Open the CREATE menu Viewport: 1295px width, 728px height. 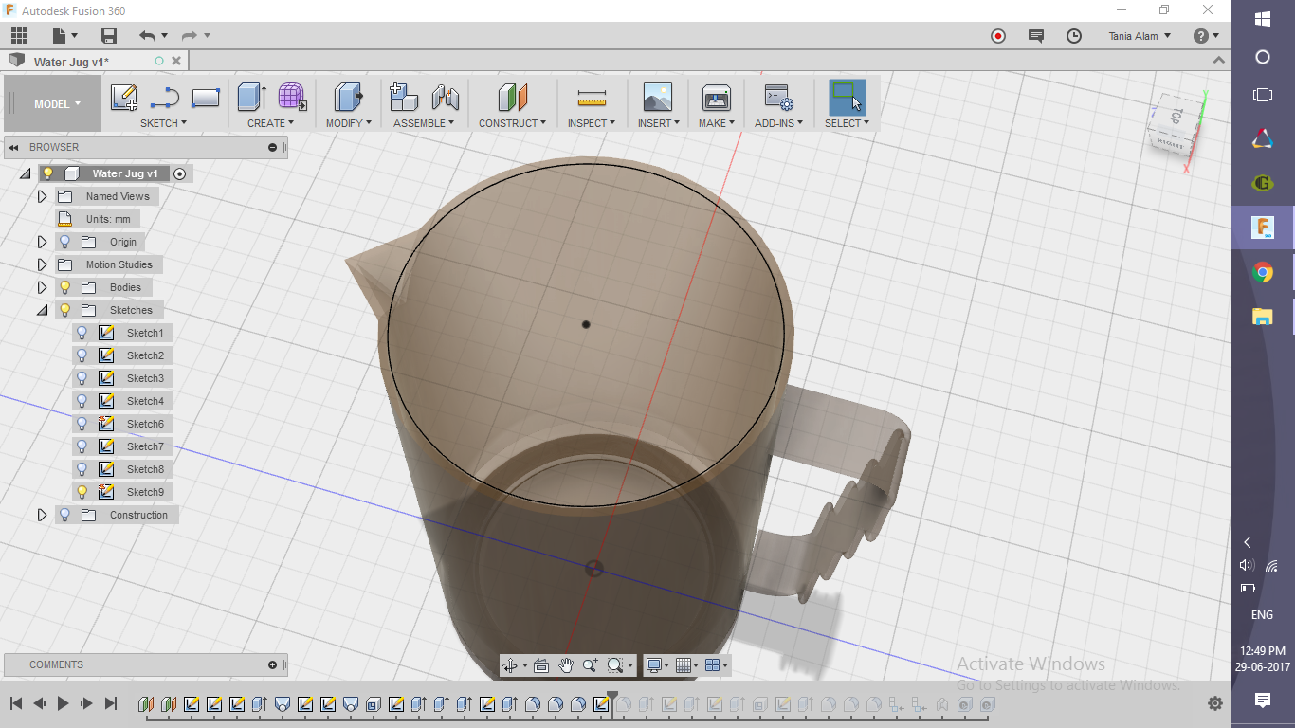pos(270,123)
